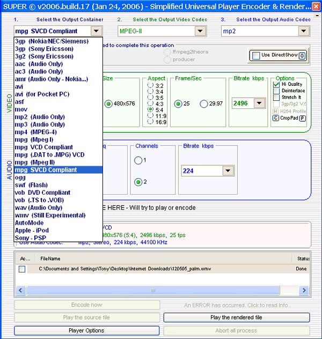
Task: Click the H icon beside H264 Profile
Action: coord(275,112)
